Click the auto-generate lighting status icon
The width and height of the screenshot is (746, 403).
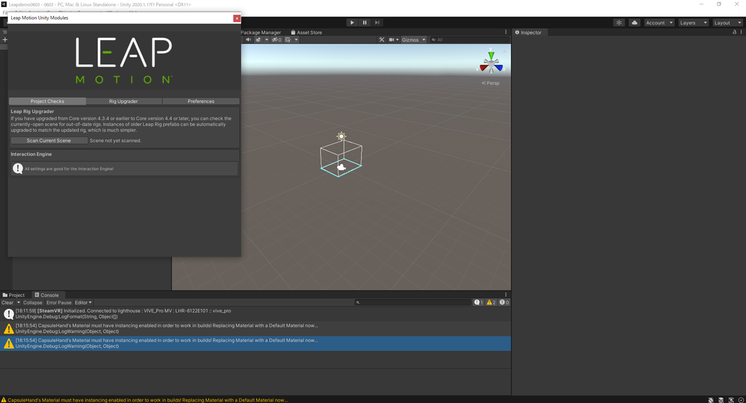pos(731,400)
